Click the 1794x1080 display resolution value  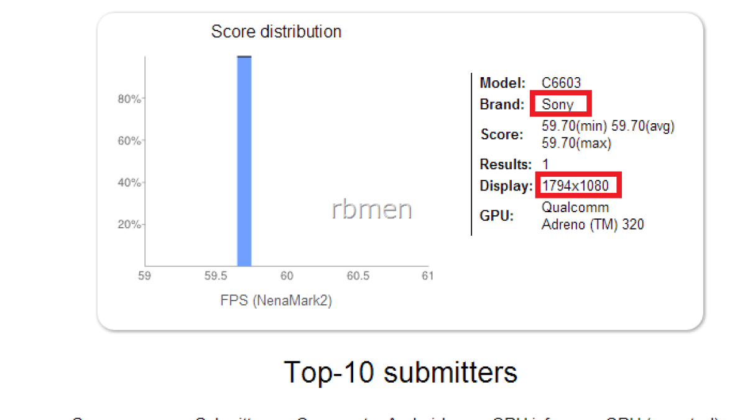click(x=575, y=185)
